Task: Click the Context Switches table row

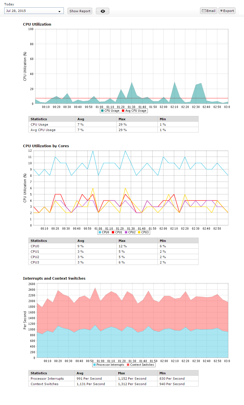Action: click(113, 384)
